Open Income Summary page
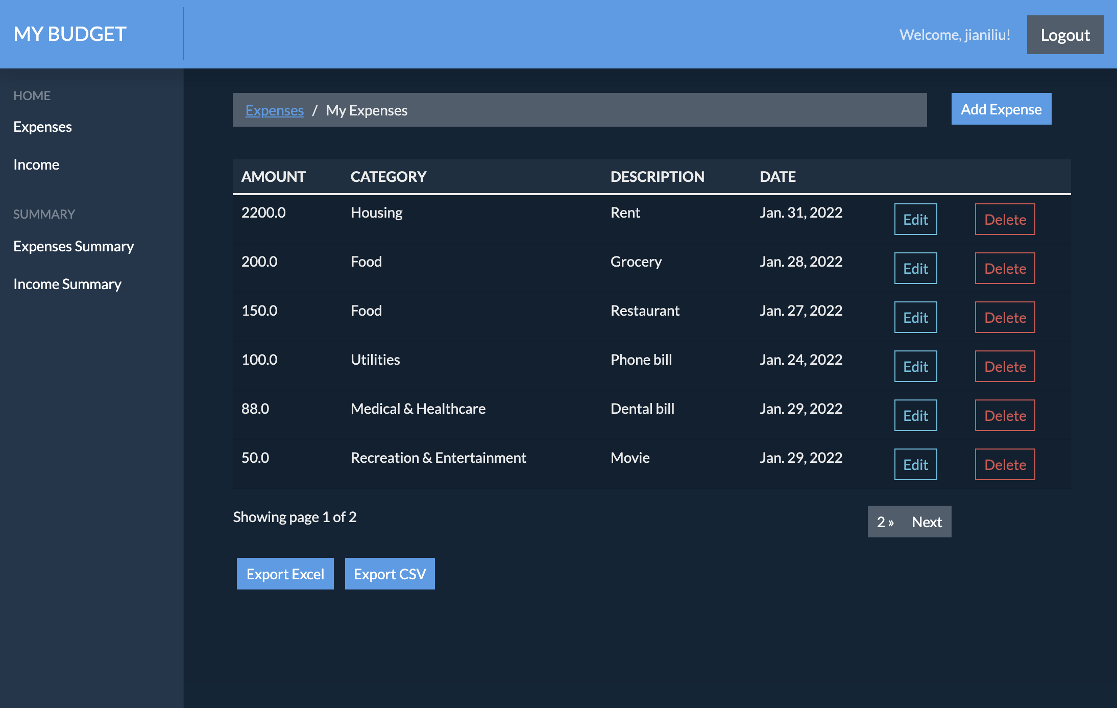This screenshot has height=708, width=1117. 67,284
